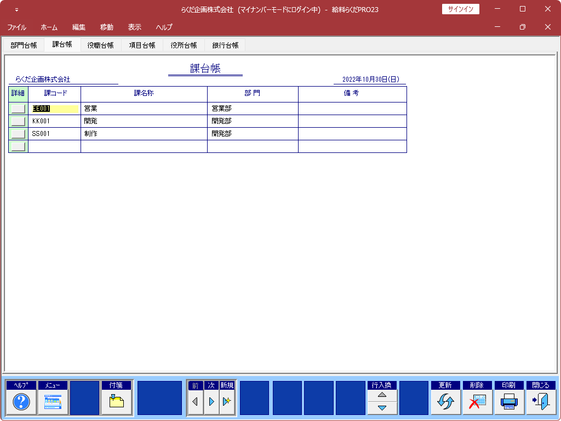
Task: Click the 課コード column header
Action: pos(55,93)
